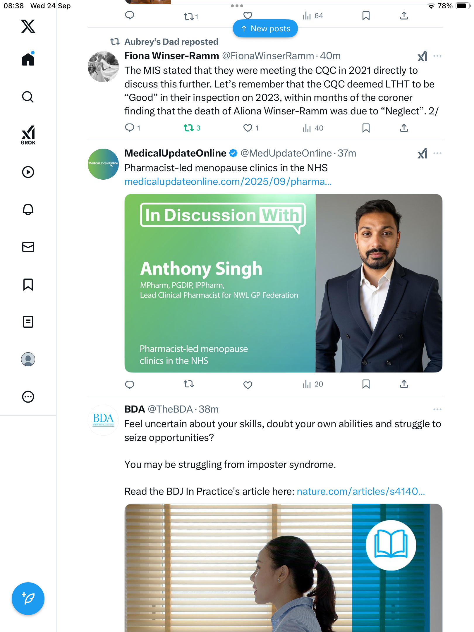Tap the compose new post button
Screen dimensions: 474x632
(28, 598)
